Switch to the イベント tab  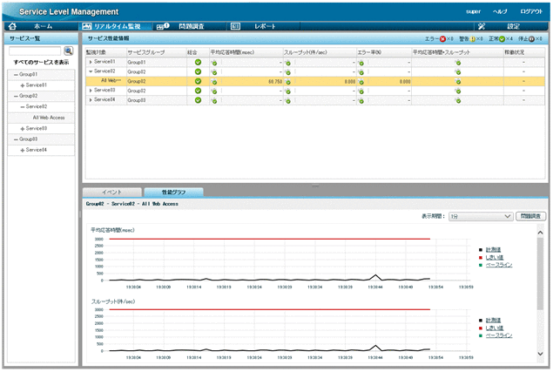coord(111,192)
